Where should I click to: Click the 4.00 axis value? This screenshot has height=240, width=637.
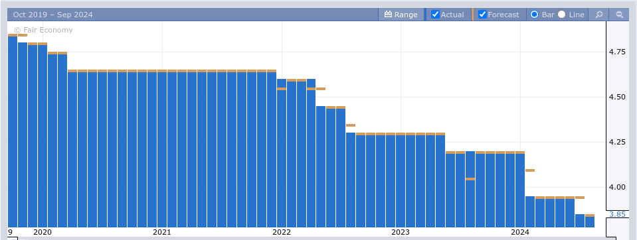pos(617,187)
